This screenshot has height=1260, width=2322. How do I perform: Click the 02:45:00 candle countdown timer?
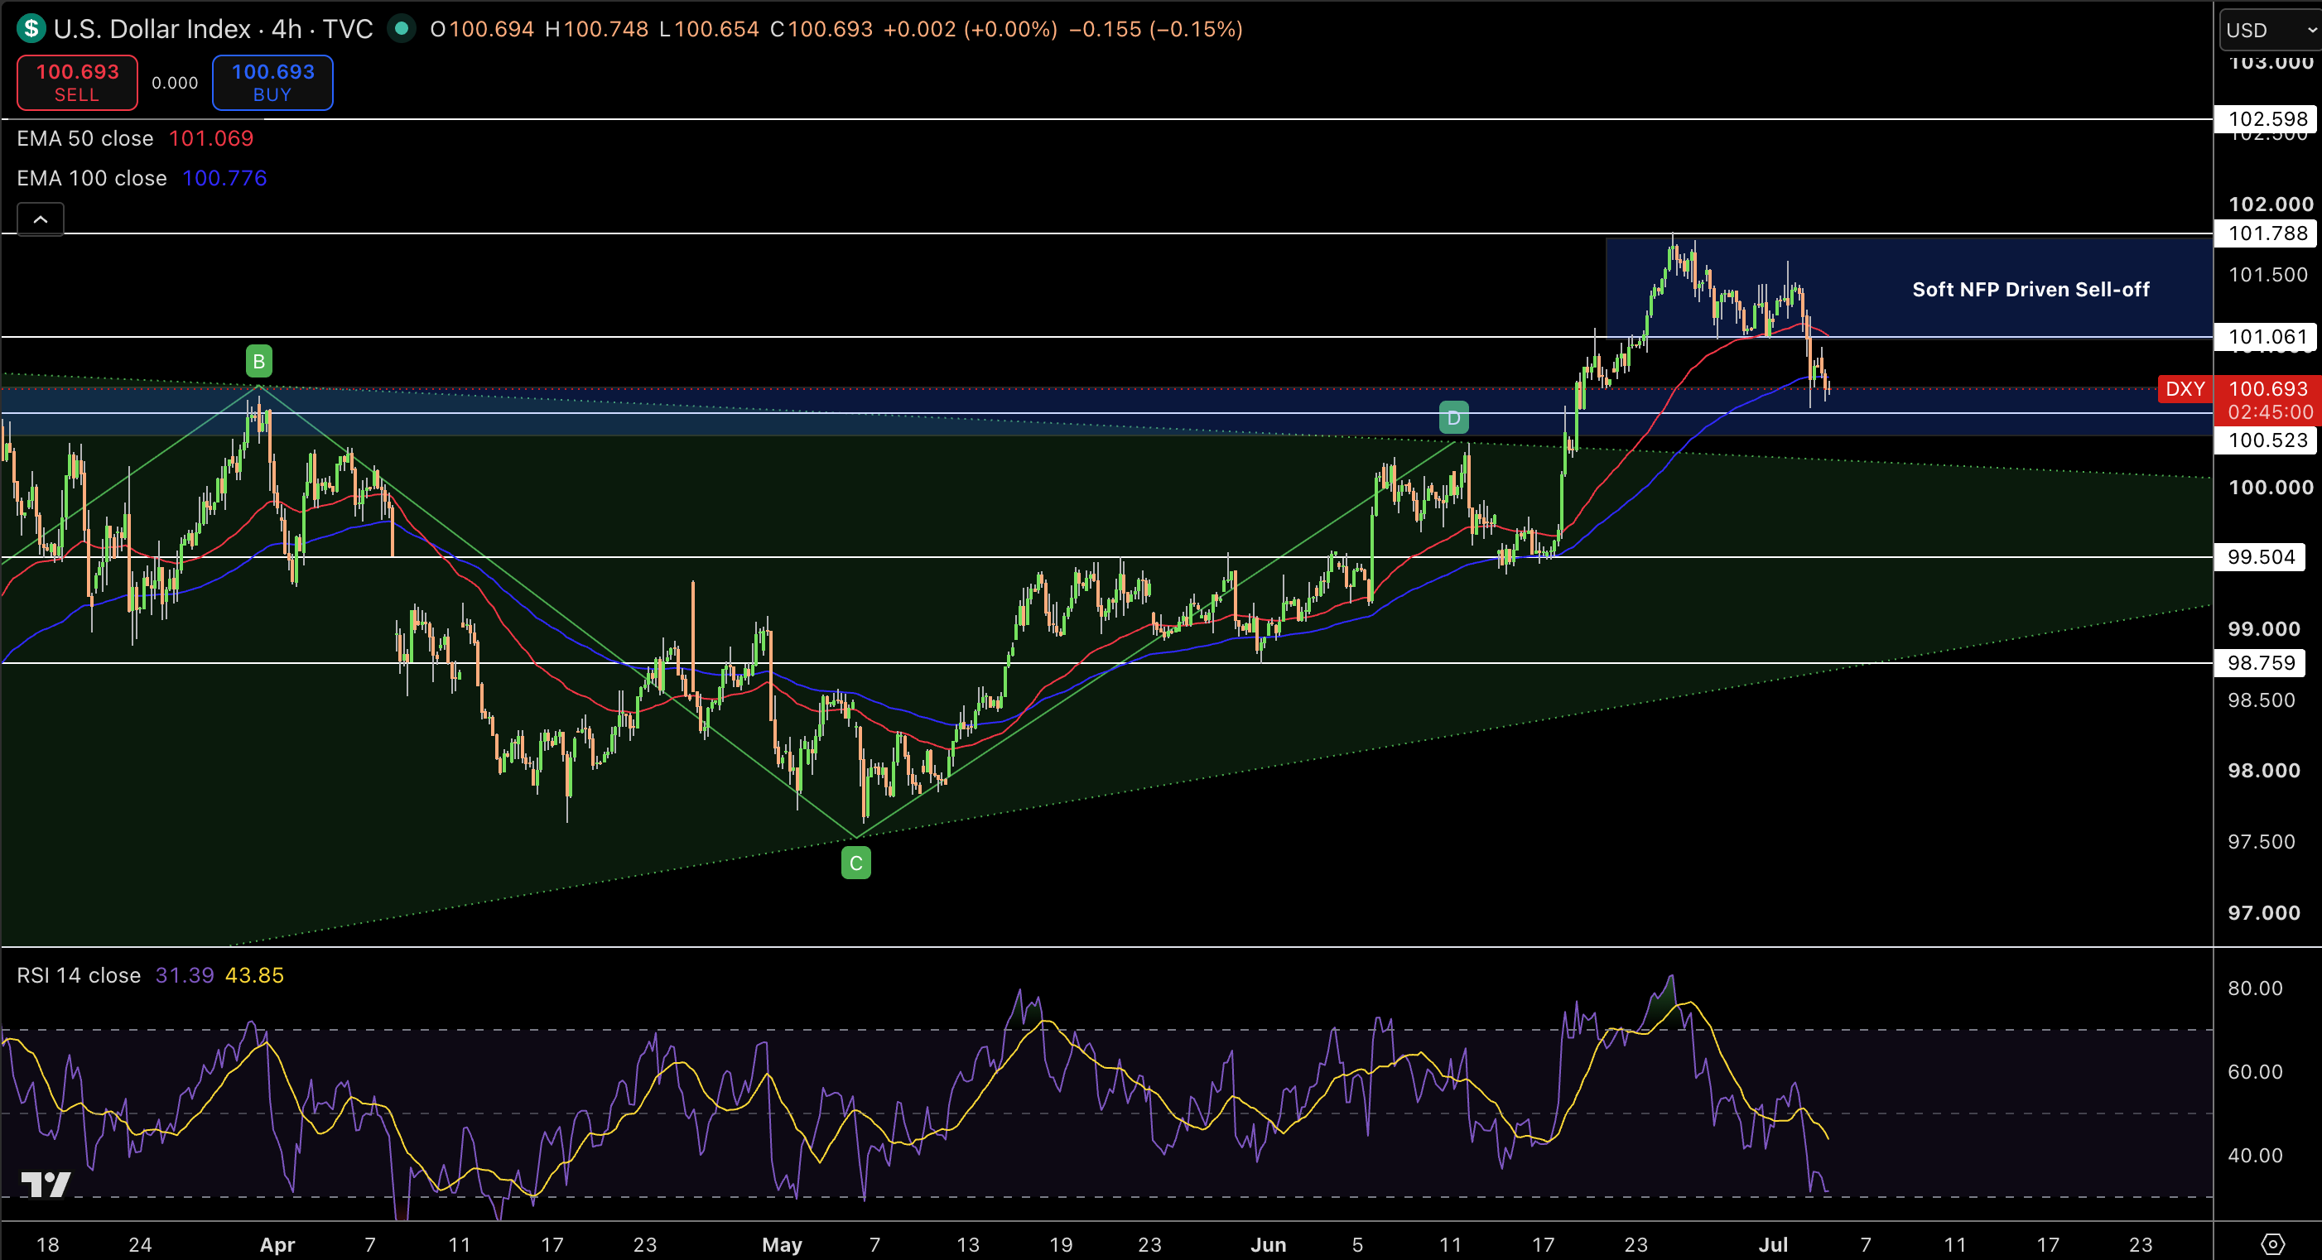tap(2270, 412)
